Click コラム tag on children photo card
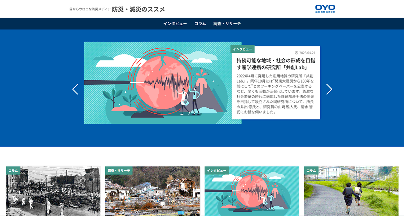Screen dimensions: 404x216 point(311,170)
